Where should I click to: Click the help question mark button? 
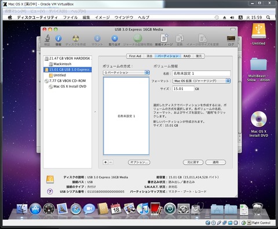[50, 191]
